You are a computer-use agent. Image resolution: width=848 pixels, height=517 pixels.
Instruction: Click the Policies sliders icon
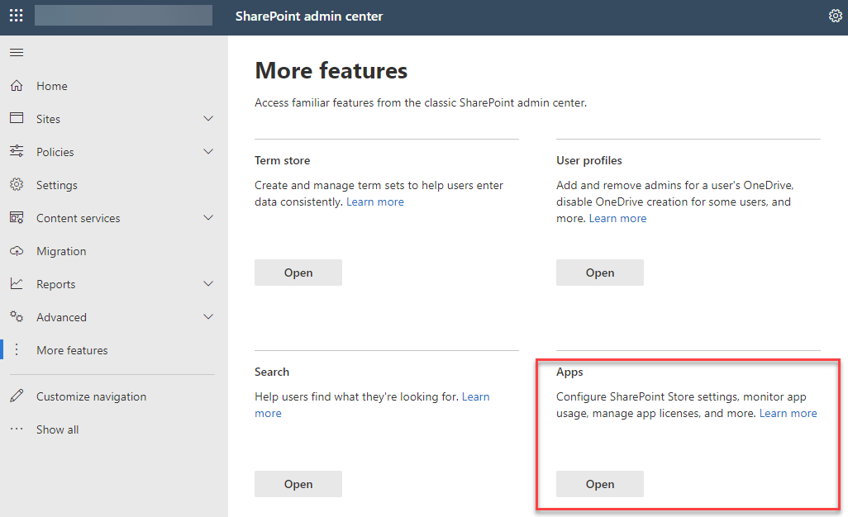(17, 151)
